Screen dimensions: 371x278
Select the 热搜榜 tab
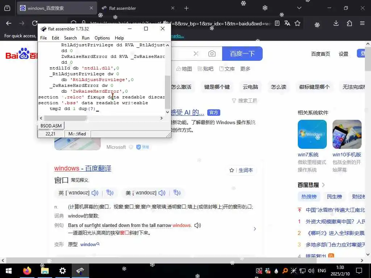point(309,197)
